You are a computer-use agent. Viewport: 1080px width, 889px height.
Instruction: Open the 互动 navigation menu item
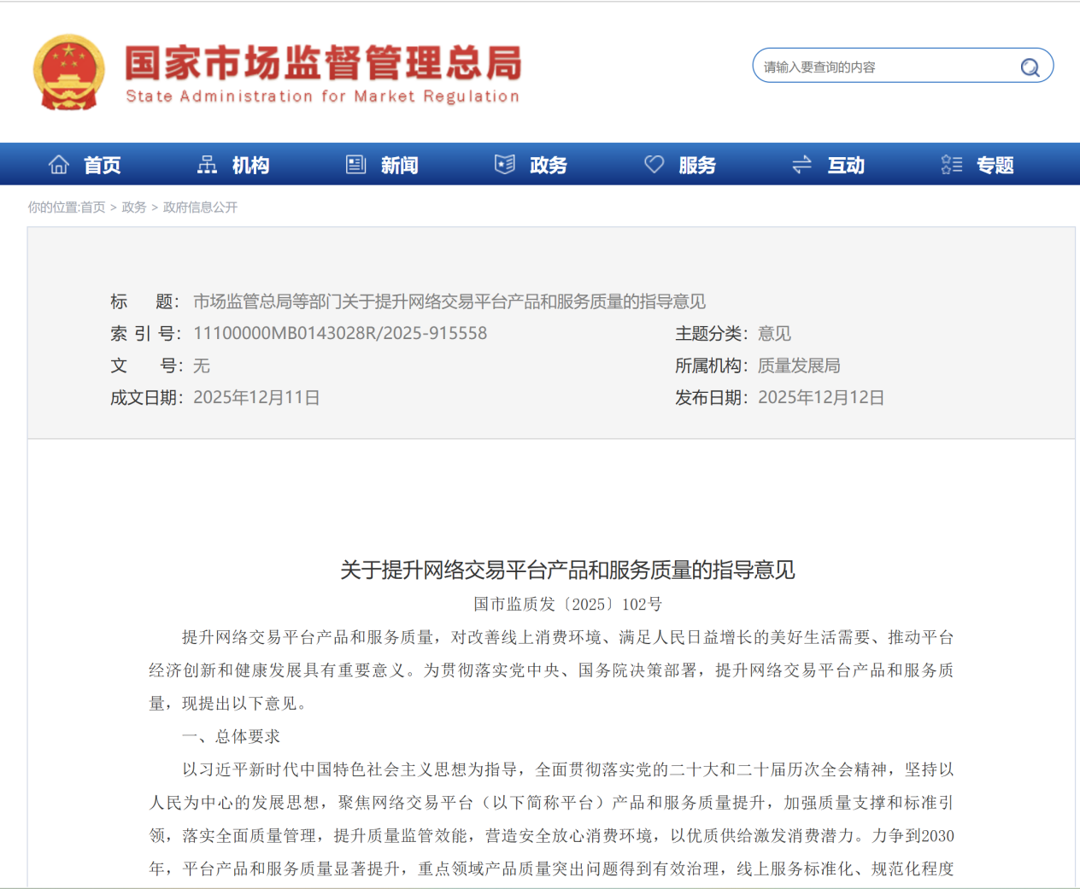pos(846,165)
